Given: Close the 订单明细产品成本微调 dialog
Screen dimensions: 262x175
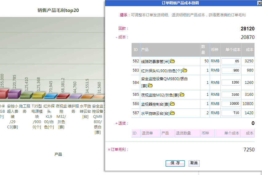Looking at the screenshot, I should (259, 3).
